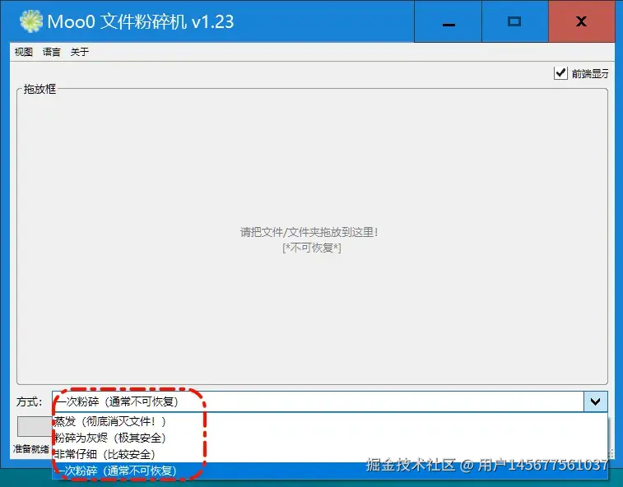Select 非常仔细（比较安全）option
The width and height of the screenshot is (623, 487).
(330, 454)
